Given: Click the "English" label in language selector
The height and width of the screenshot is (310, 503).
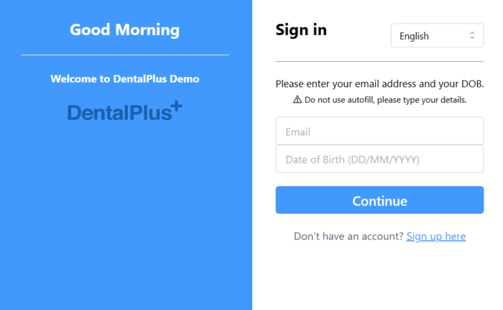Looking at the screenshot, I should pyautogui.click(x=414, y=36).
